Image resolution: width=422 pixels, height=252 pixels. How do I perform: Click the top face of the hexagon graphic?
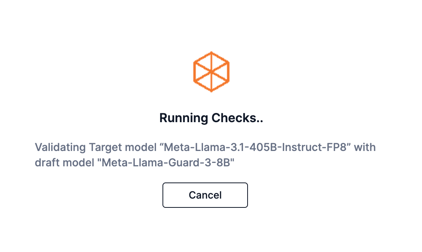point(211,61)
